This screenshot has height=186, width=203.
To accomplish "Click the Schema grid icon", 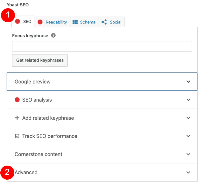I will 75,22.
